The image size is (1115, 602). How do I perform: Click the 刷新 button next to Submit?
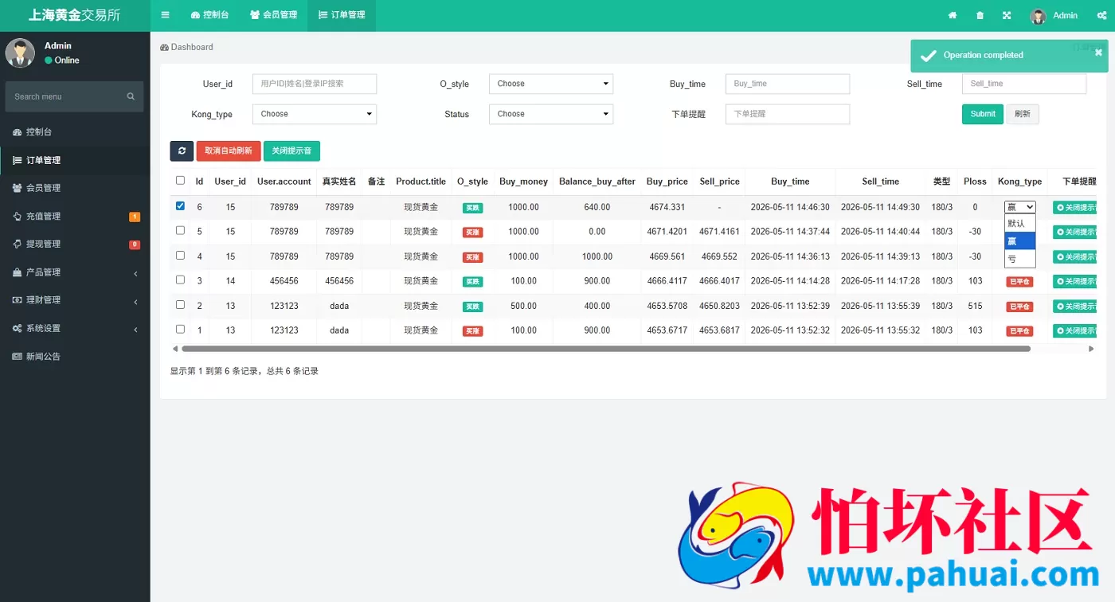tap(1023, 114)
